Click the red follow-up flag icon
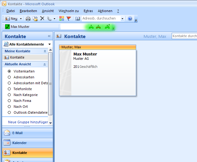This screenshot has height=162, width=197. 69,19
